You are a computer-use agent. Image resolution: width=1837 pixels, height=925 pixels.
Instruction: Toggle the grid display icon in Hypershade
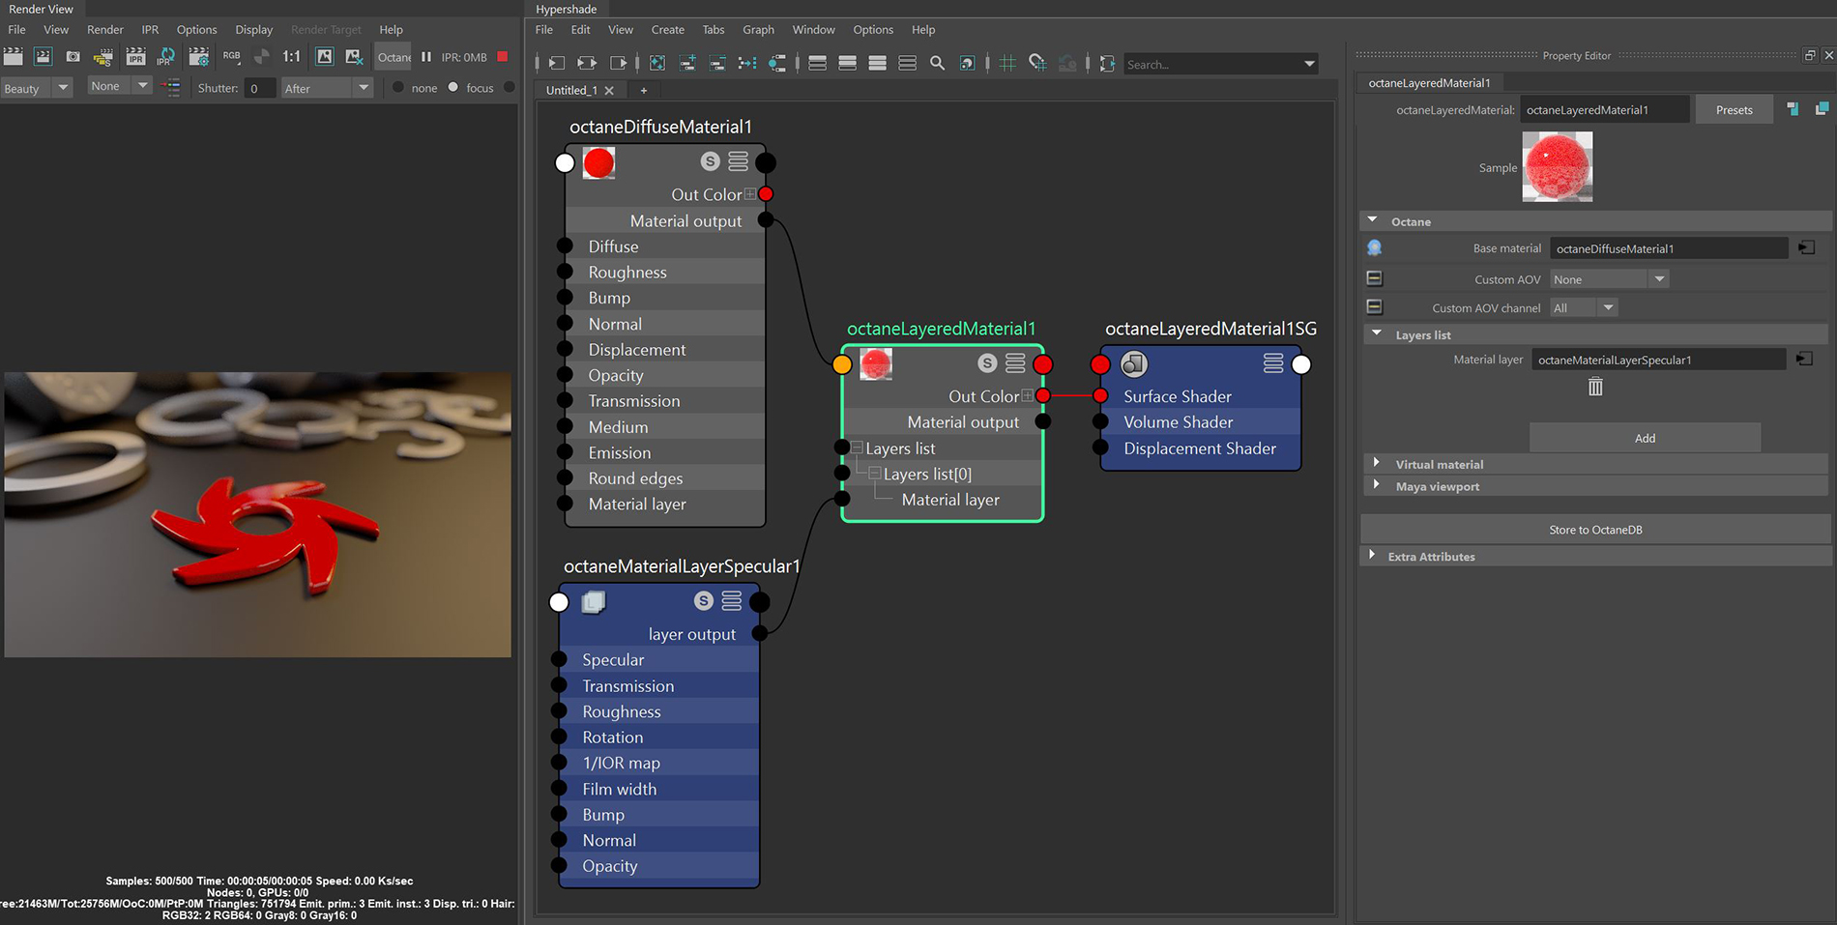1007,63
